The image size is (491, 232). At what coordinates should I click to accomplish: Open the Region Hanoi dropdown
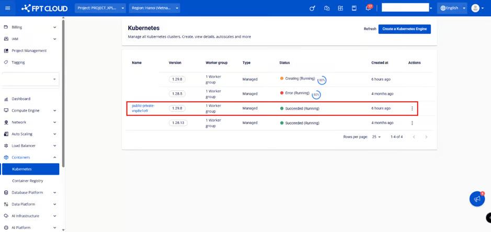point(154,8)
